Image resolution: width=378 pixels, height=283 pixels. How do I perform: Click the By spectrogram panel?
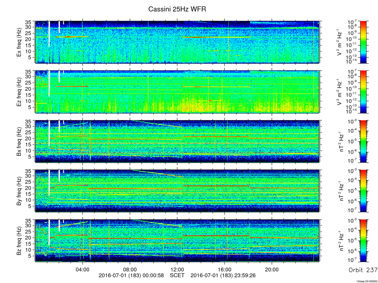178,191
